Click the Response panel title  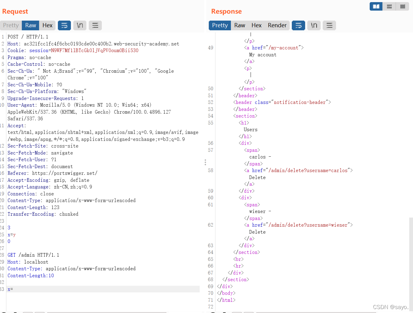(226, 12)
